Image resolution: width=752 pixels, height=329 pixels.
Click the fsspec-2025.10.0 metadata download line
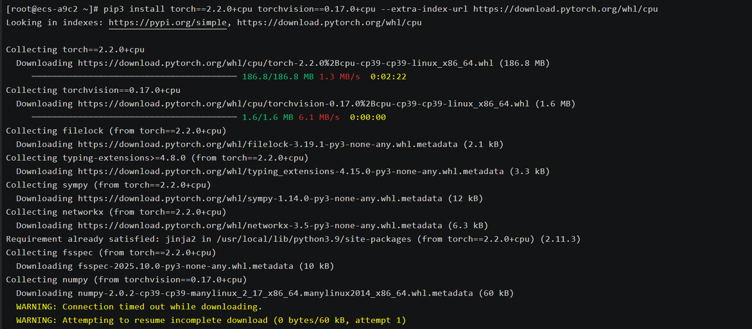[175, 266]
